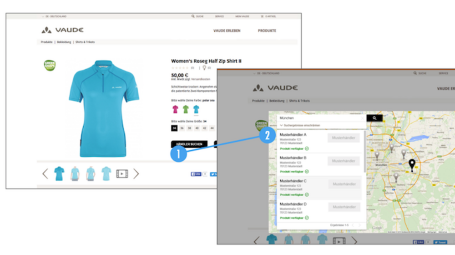The height and width of the screenshot is (255, 455).
Task: Click lightbulb tips icon beside the rating
Action: point(204,68)
